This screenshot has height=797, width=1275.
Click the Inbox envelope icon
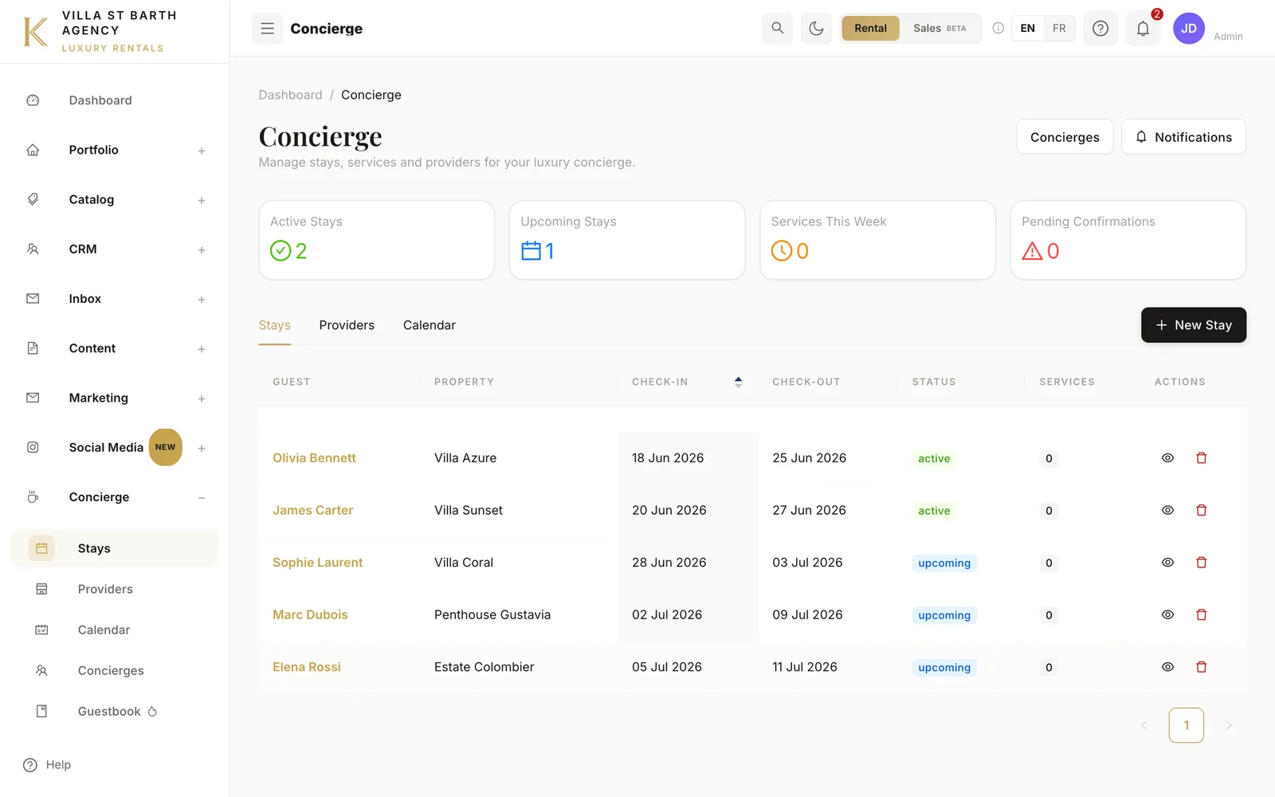coord(33,299)
